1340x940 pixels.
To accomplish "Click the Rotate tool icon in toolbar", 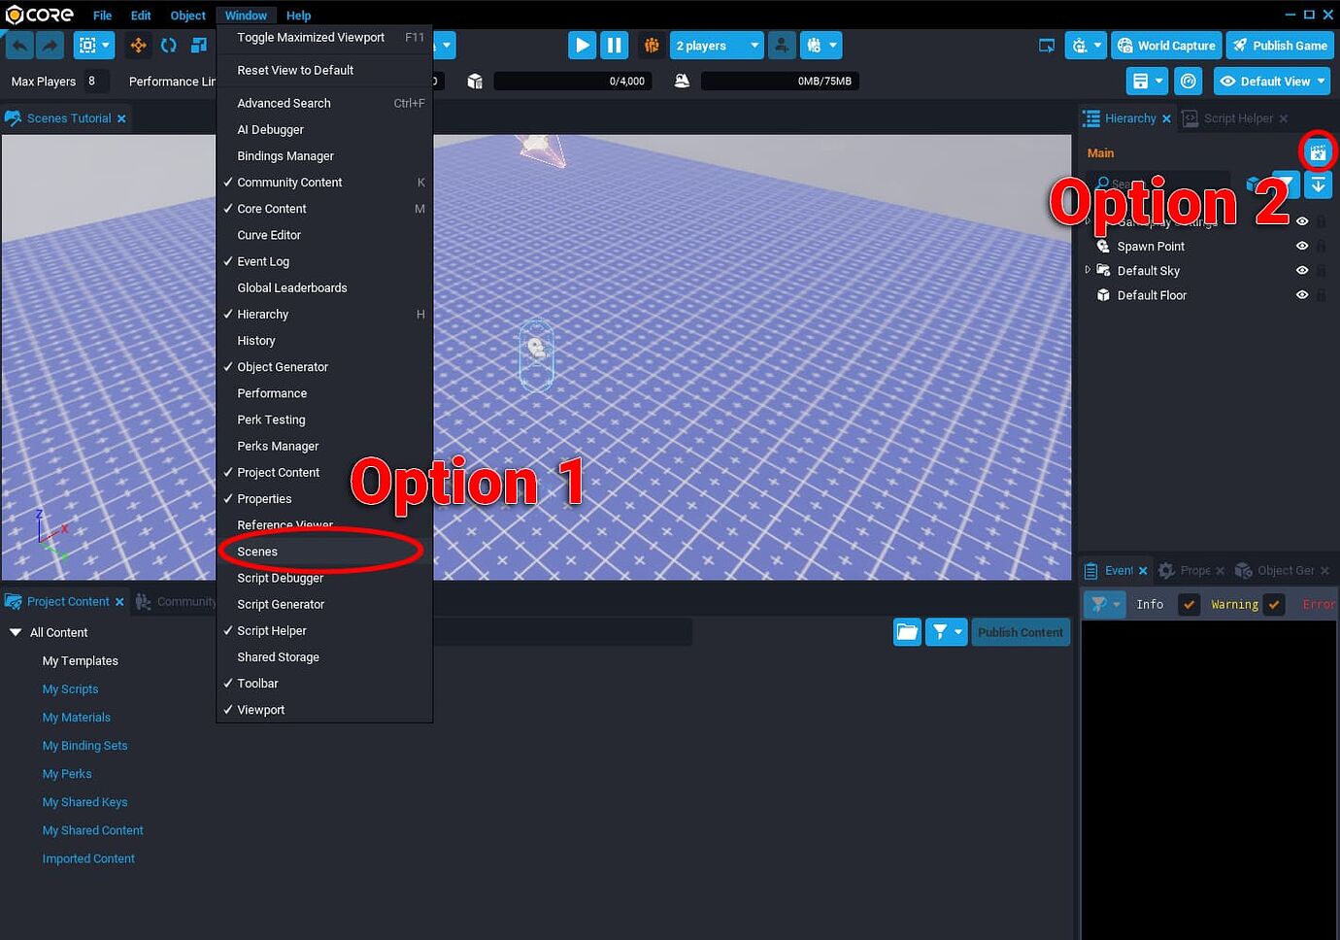I will pyautogui.click(x=168, y=45).
